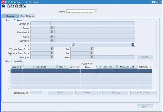Click results scrollbar down arrow

click(x=9, y=88)
